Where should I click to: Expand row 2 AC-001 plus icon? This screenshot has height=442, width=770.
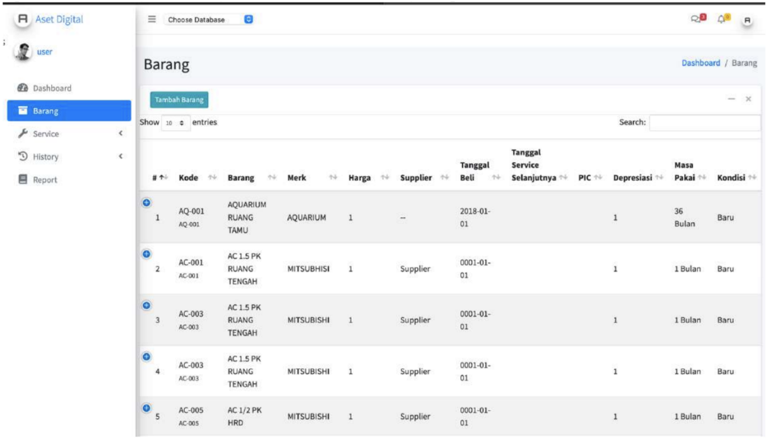point(146,254)
